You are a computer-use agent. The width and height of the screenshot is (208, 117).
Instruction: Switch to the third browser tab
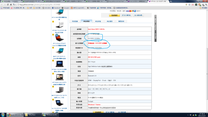(x=53, y=1)
